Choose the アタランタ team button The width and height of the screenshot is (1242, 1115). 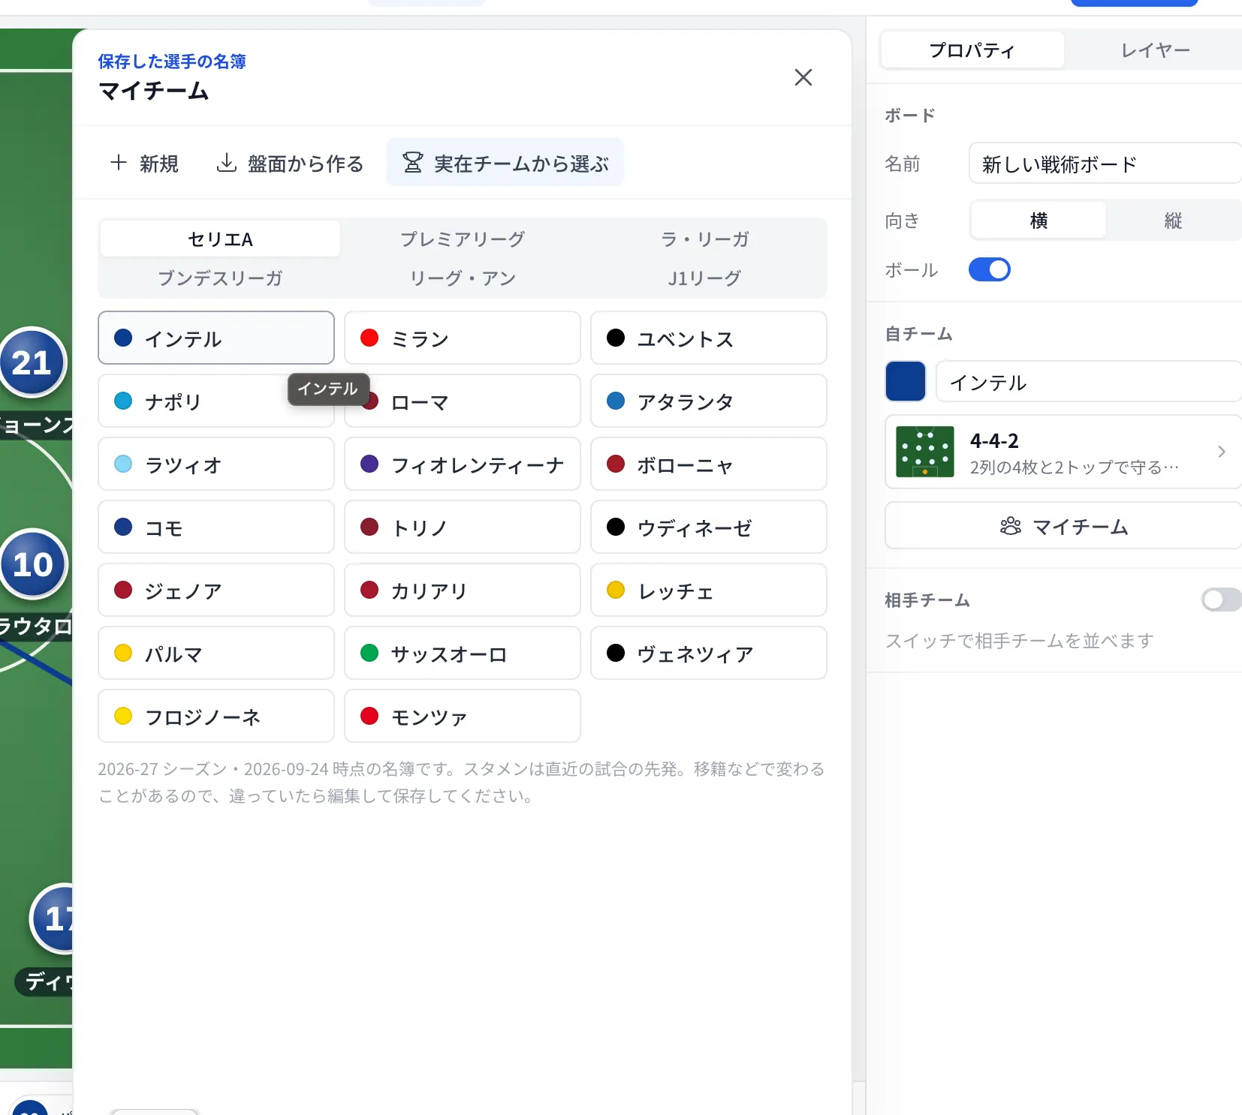pyautogui.click(x=709, y=401)
